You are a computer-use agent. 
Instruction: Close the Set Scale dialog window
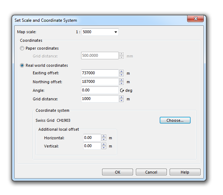point(195,19)
